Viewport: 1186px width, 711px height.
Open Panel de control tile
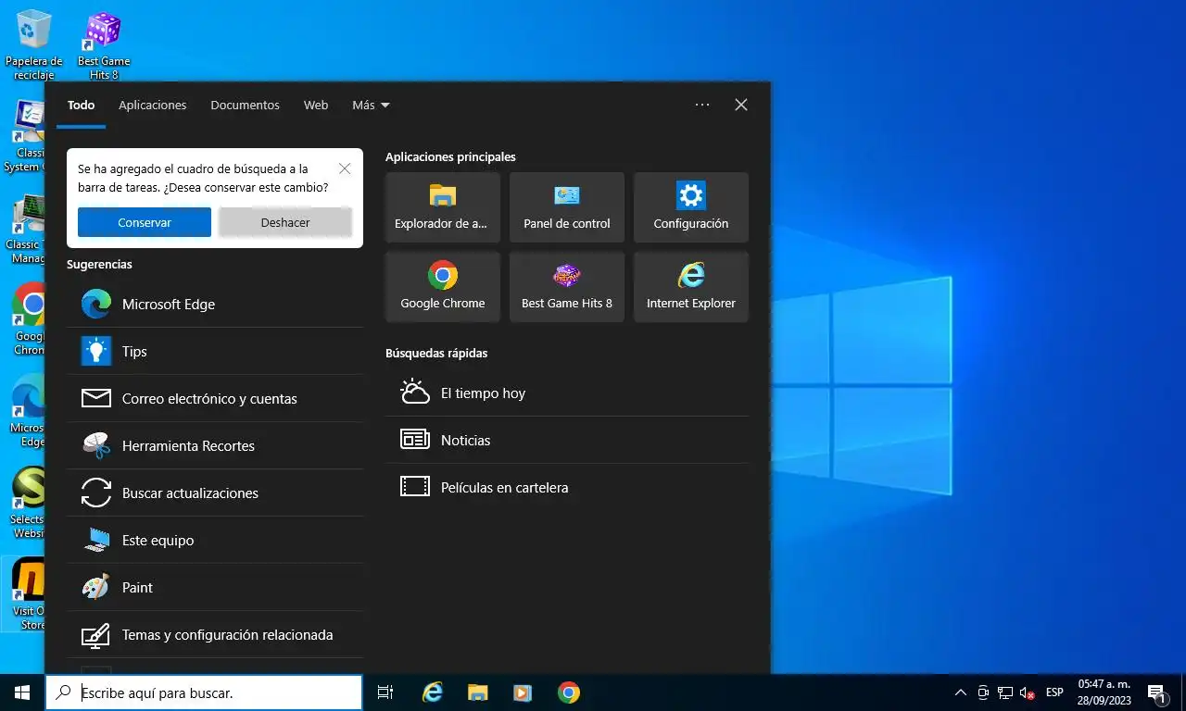point(567,207)
